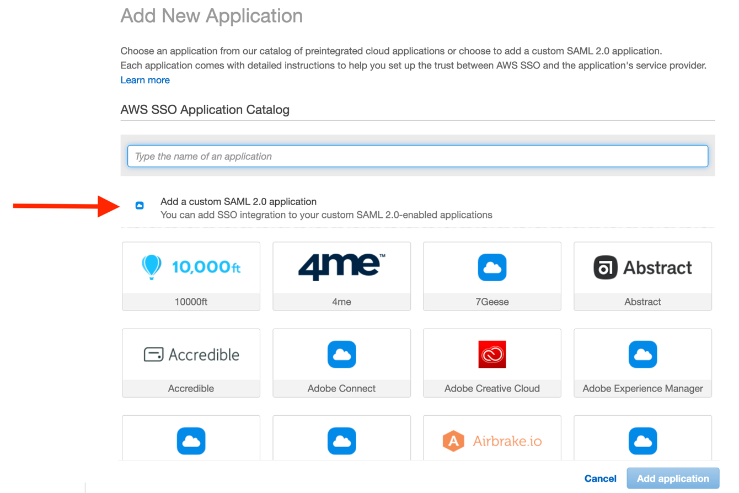Click the Adobe Connect cloud icon
Screen dimensions: 739x493
point(341,354)
